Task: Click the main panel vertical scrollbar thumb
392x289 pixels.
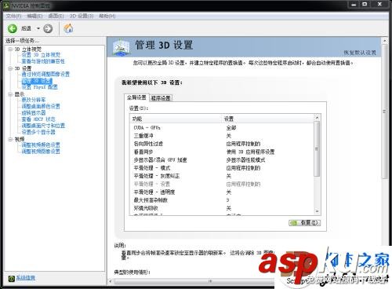Action: [384, 112]
